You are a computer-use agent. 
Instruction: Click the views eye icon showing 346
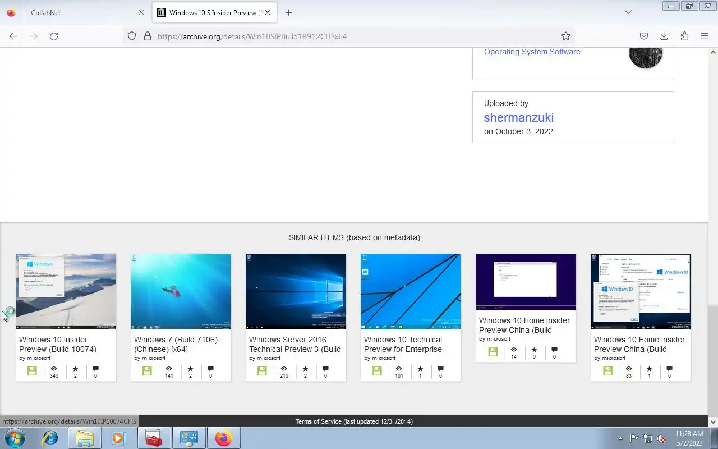click(x=54, y=369)
